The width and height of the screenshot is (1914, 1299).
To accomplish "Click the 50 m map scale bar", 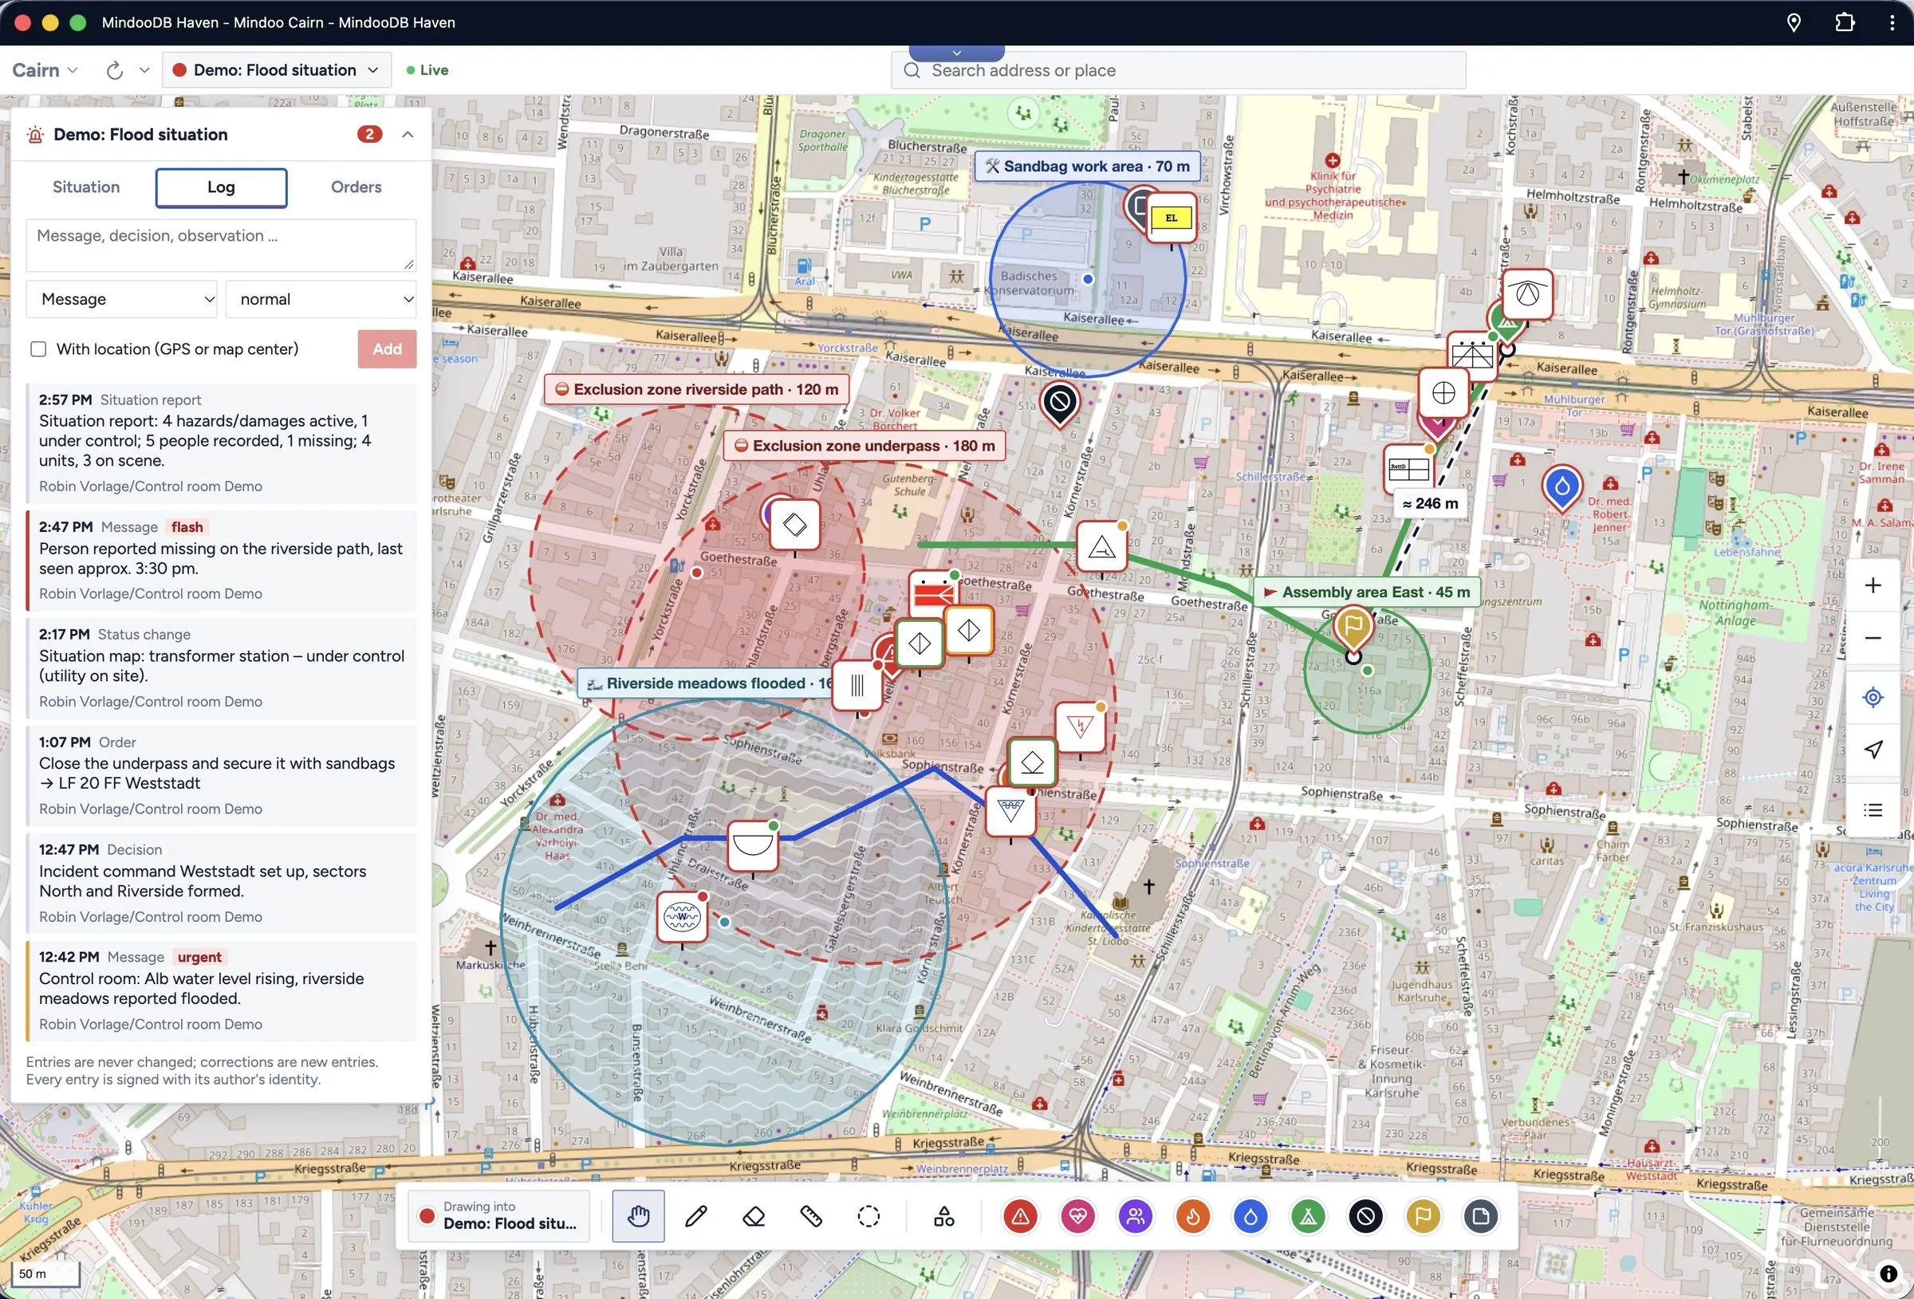I will (x=45, y=1273).
